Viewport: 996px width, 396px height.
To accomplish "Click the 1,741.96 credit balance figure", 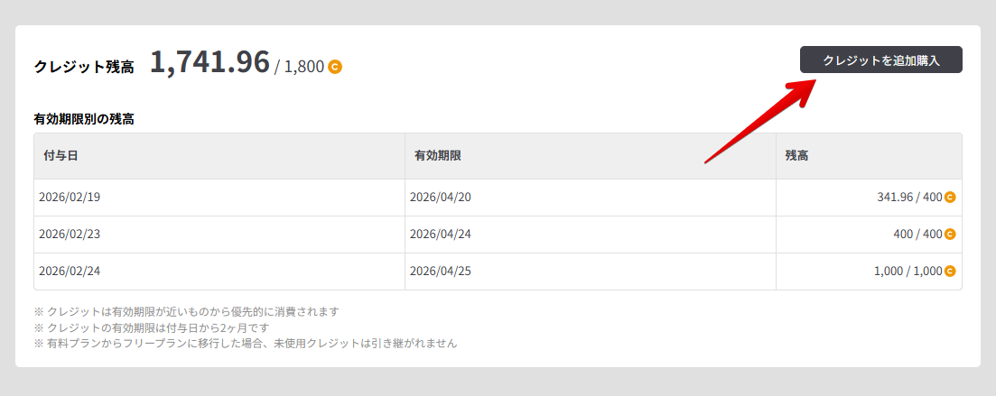I will pyautogui.click(x=209, y=62).
